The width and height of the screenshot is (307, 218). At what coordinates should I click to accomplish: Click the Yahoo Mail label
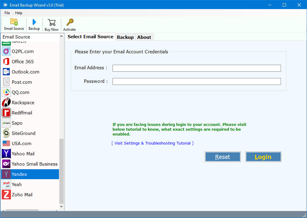(x=23, y=154)
